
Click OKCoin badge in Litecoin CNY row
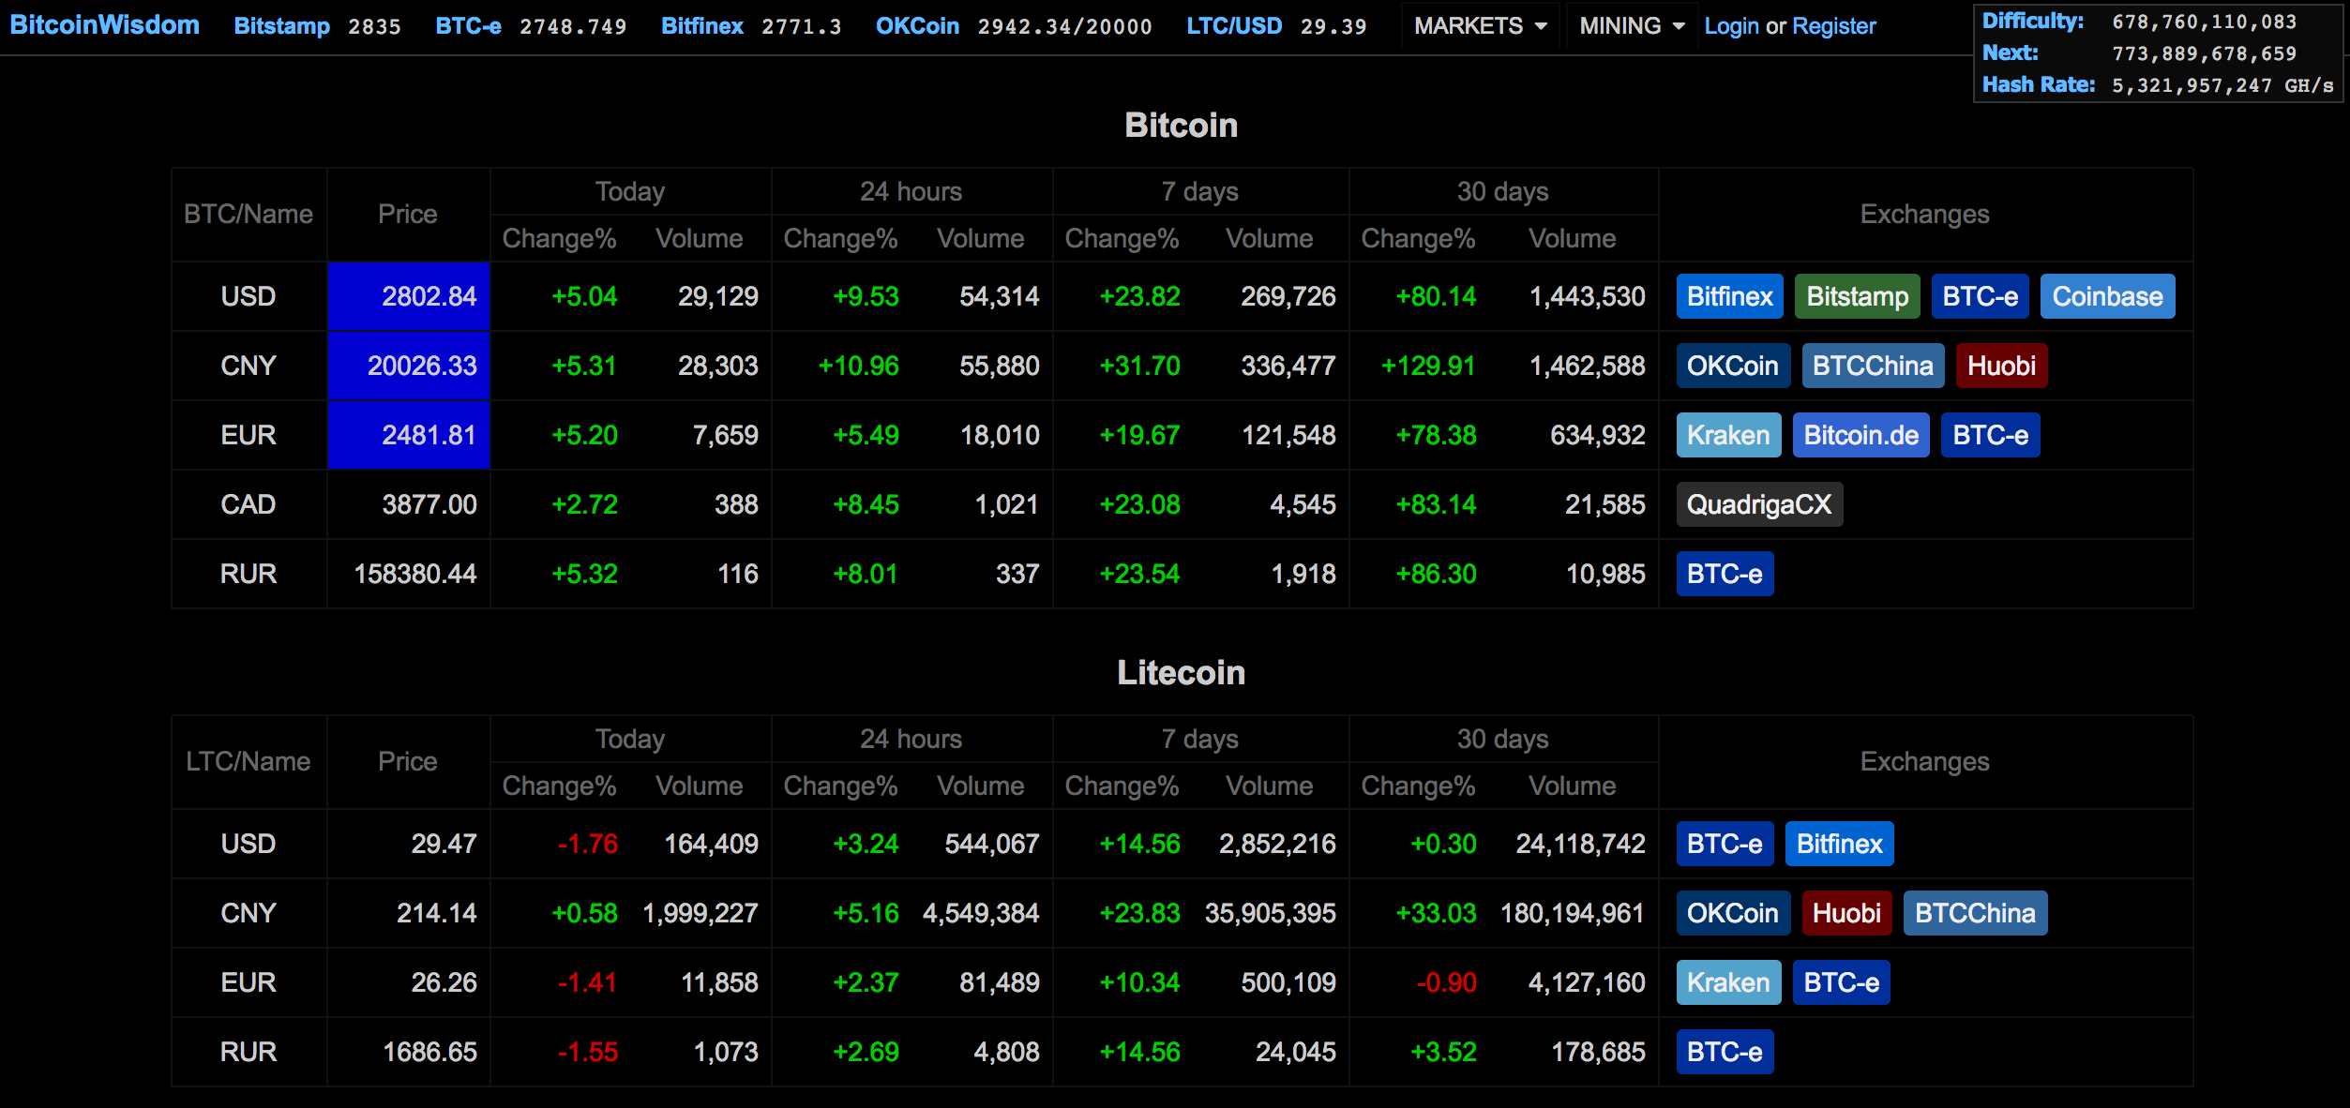1732,914
